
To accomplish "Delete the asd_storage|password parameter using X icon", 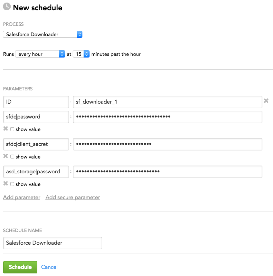I will pos(5,184).
